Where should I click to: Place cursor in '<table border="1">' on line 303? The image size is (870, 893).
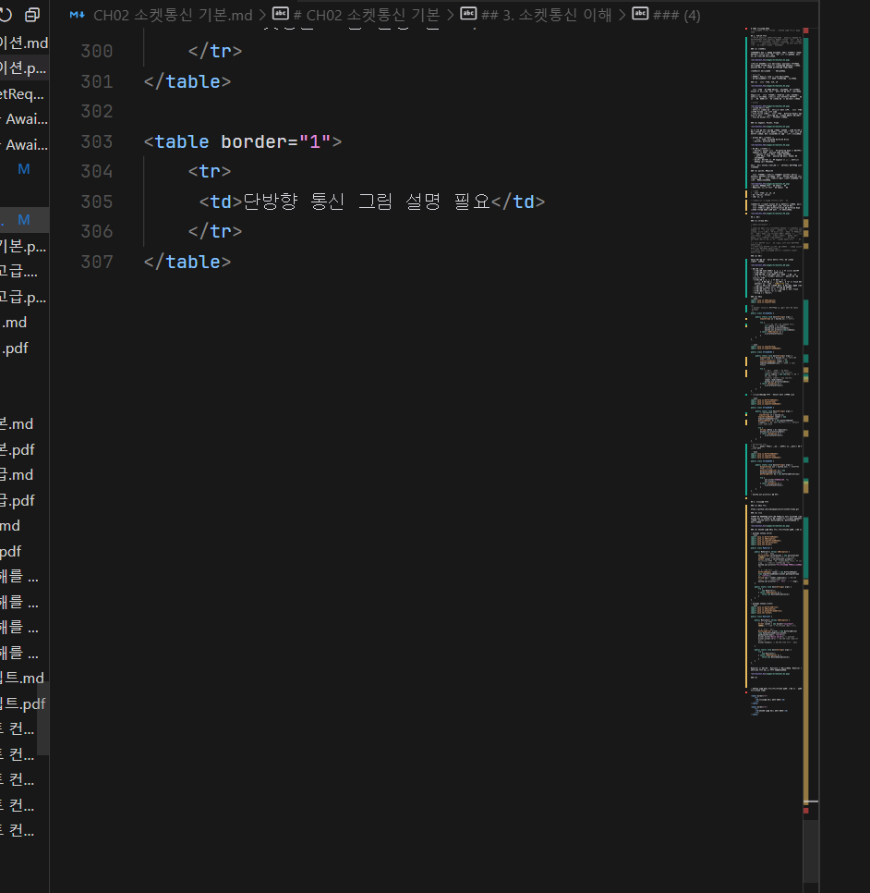(243, 141)
